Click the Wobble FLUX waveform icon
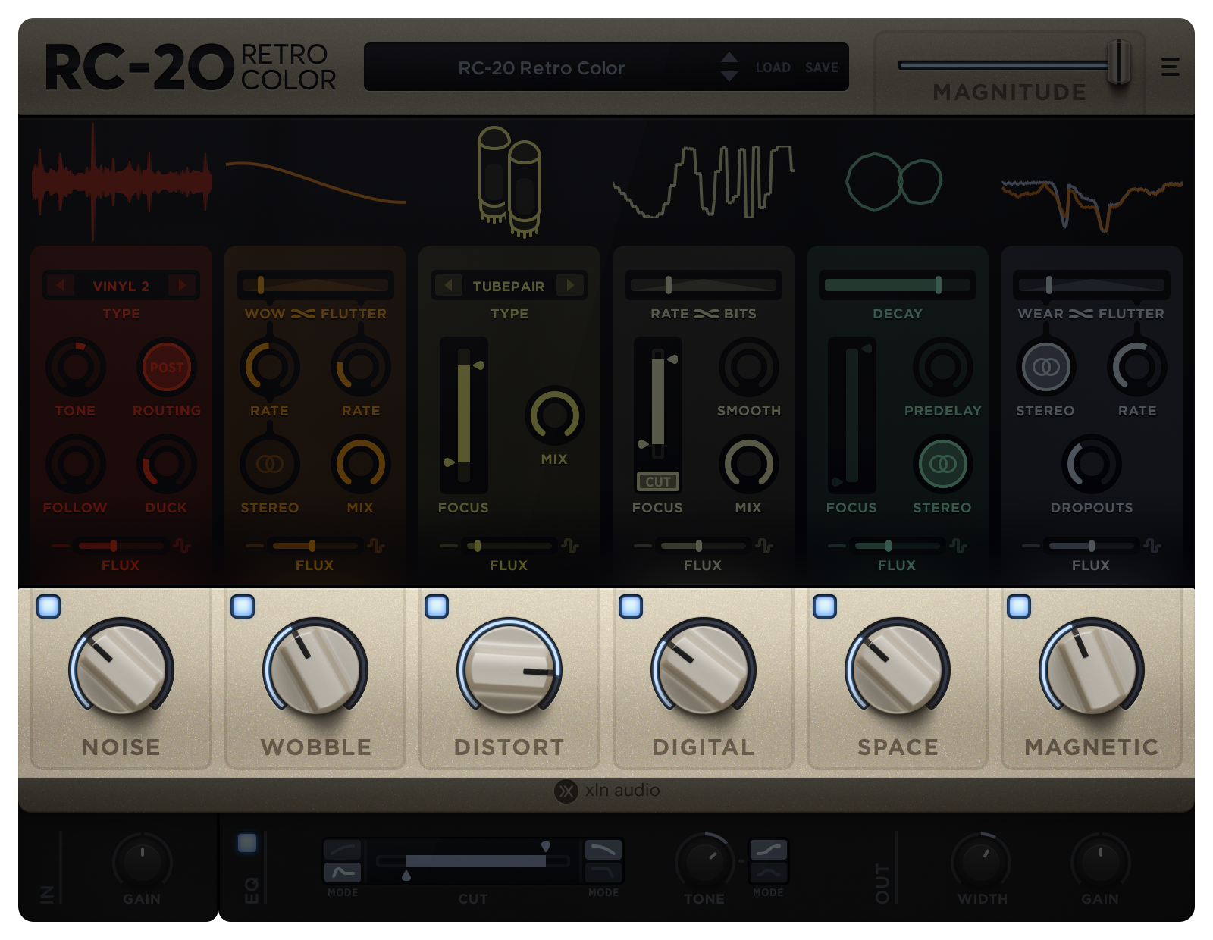The width and height of the screenshot is (1213, 940). tap(377, 546)
